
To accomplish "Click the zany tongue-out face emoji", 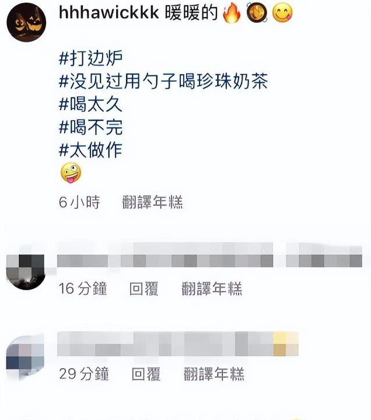I will point(71,173).
